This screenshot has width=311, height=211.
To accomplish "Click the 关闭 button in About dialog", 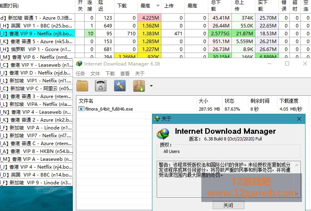I will point(228,205).
